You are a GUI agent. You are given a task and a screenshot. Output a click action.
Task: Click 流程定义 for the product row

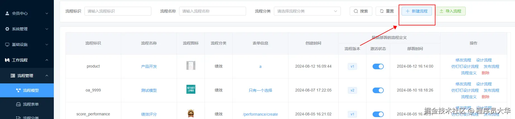469,73
